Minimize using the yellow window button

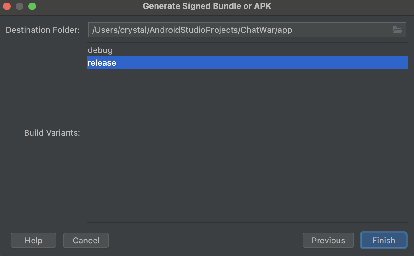(x=20, y=6)
